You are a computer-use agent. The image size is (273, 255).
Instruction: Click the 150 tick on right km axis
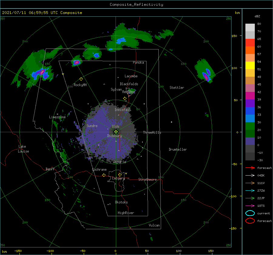pyautogui.click(x=234, y=36)
